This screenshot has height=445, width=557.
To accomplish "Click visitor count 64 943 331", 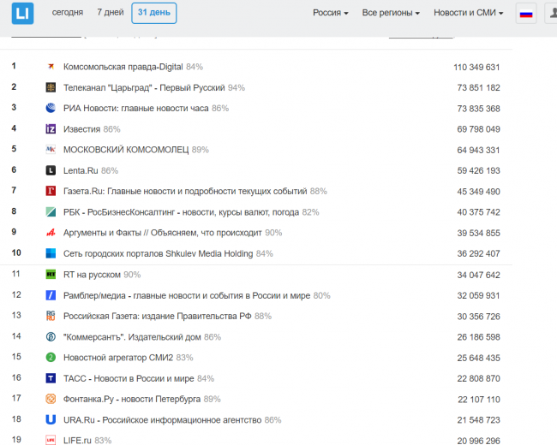I will (478, 150).
